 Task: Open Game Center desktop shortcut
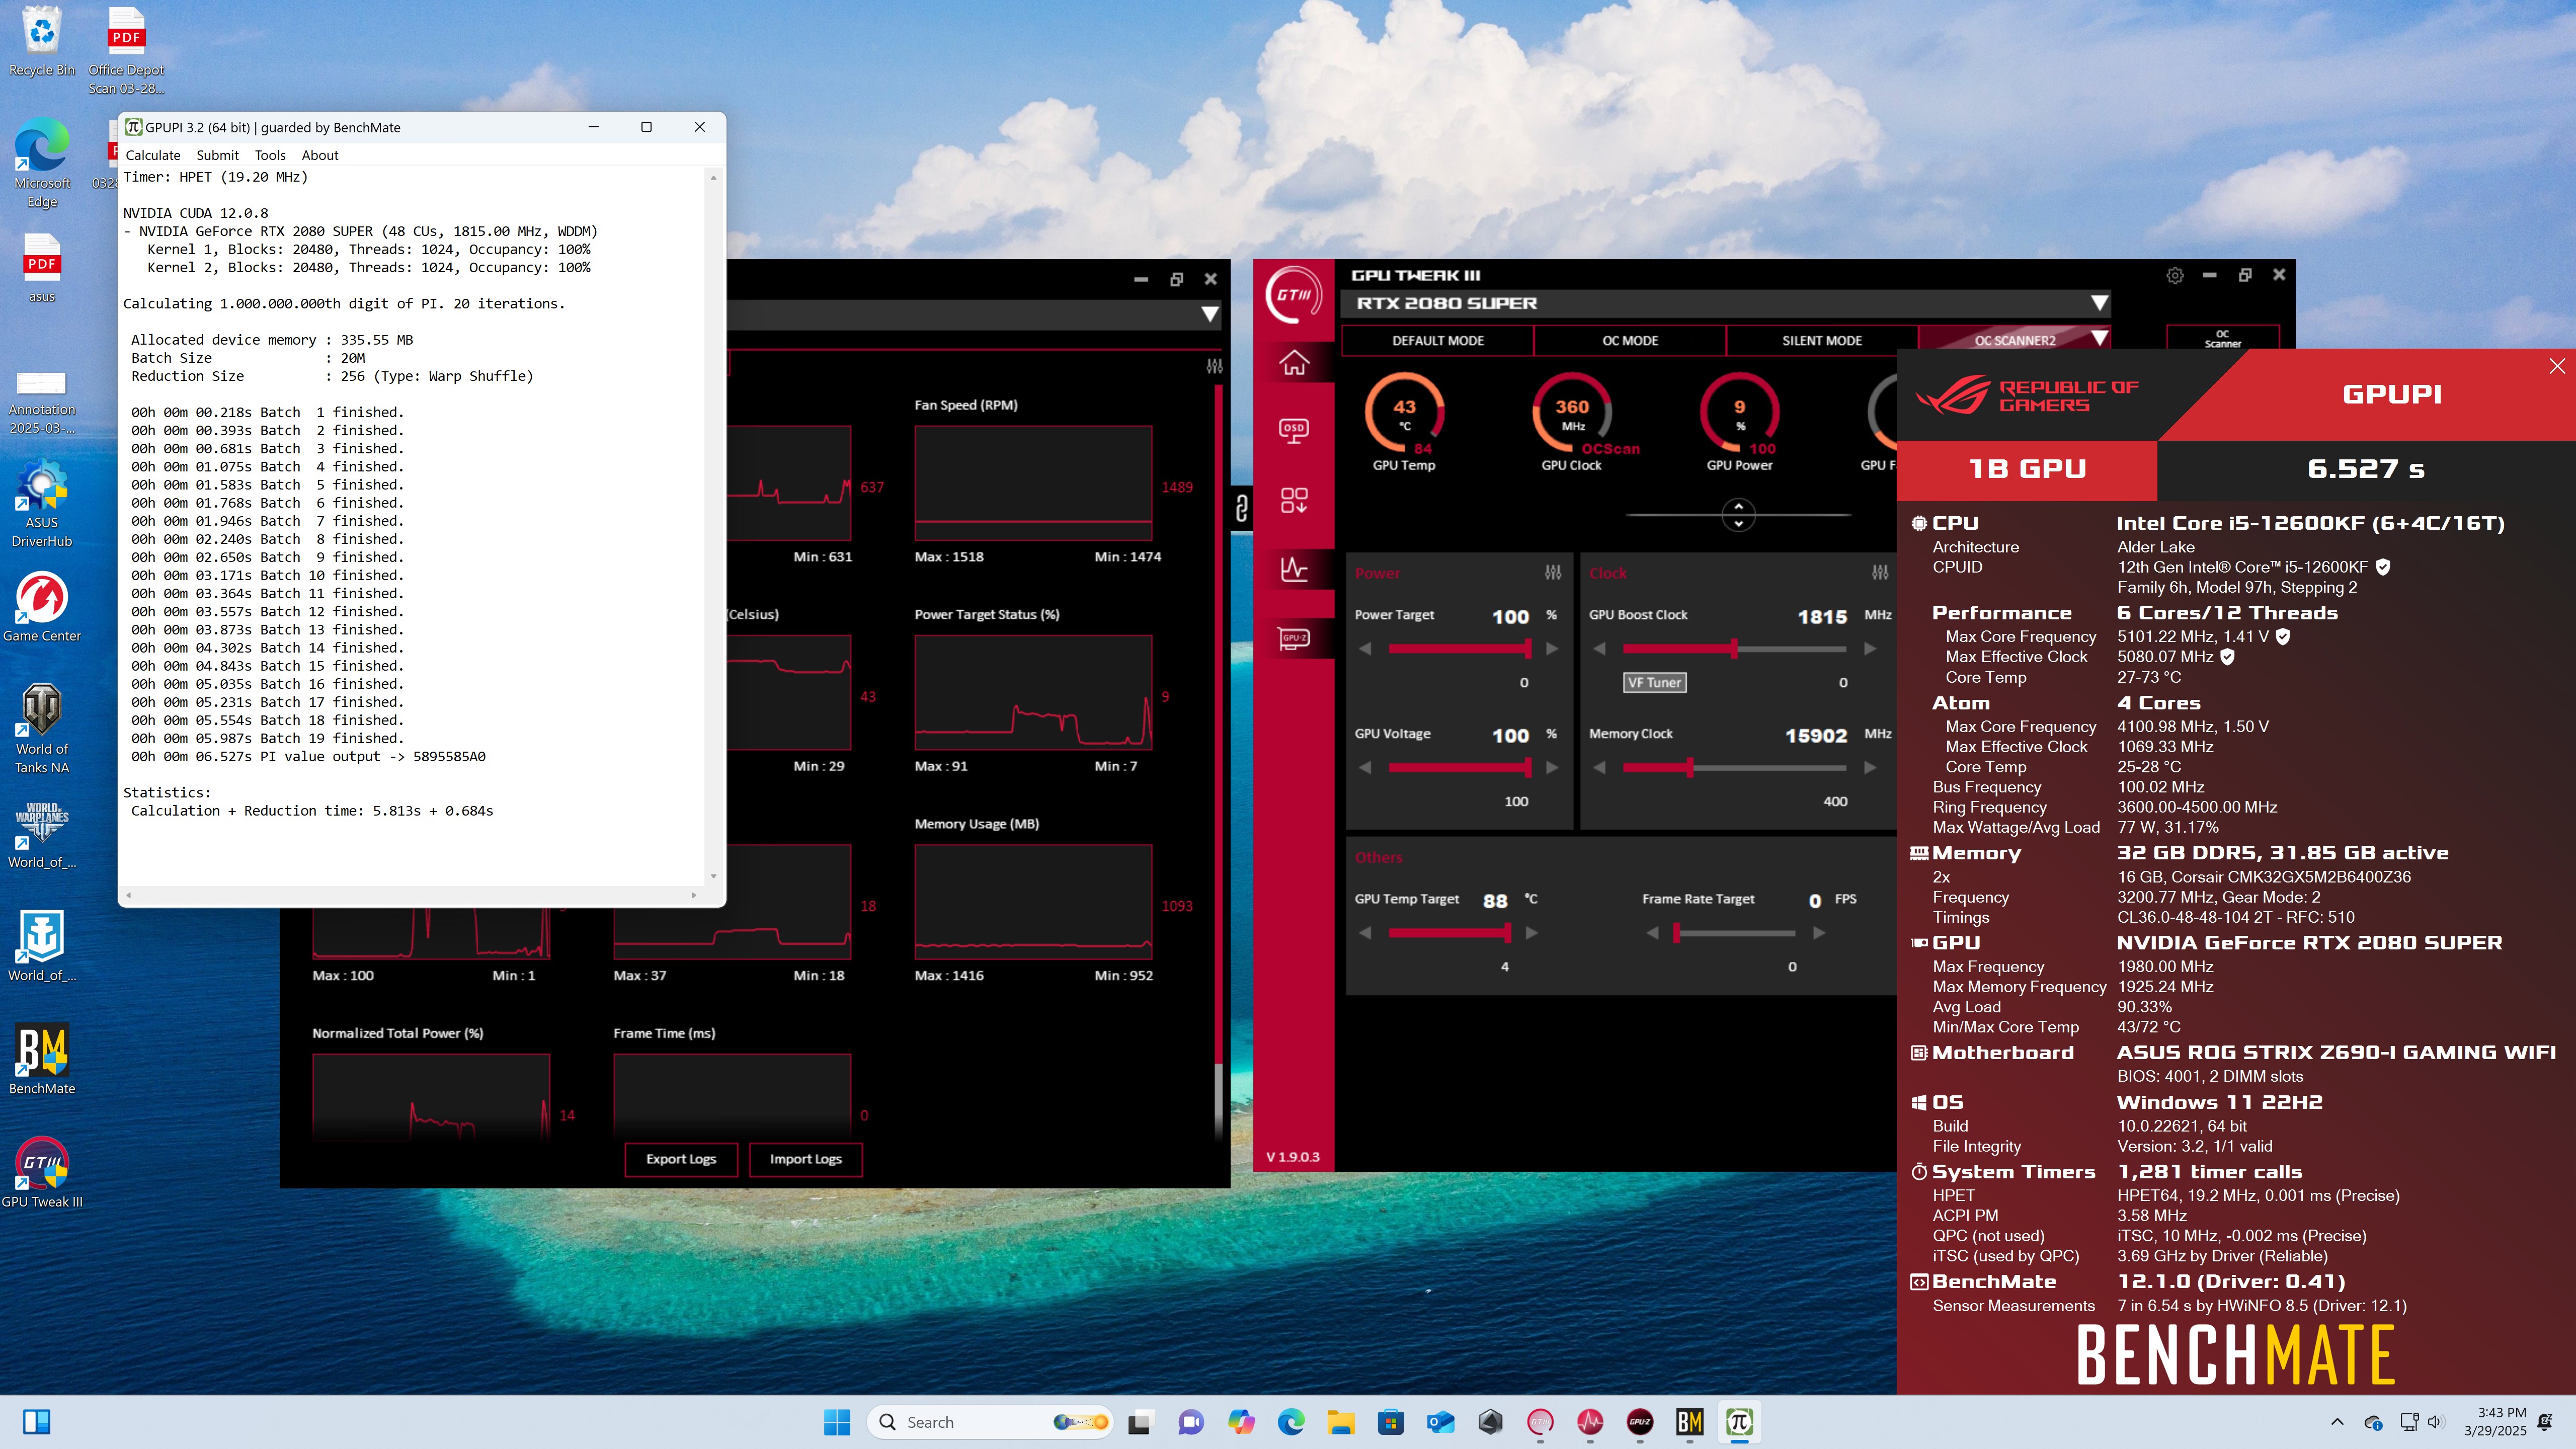(x=42, y=607)
